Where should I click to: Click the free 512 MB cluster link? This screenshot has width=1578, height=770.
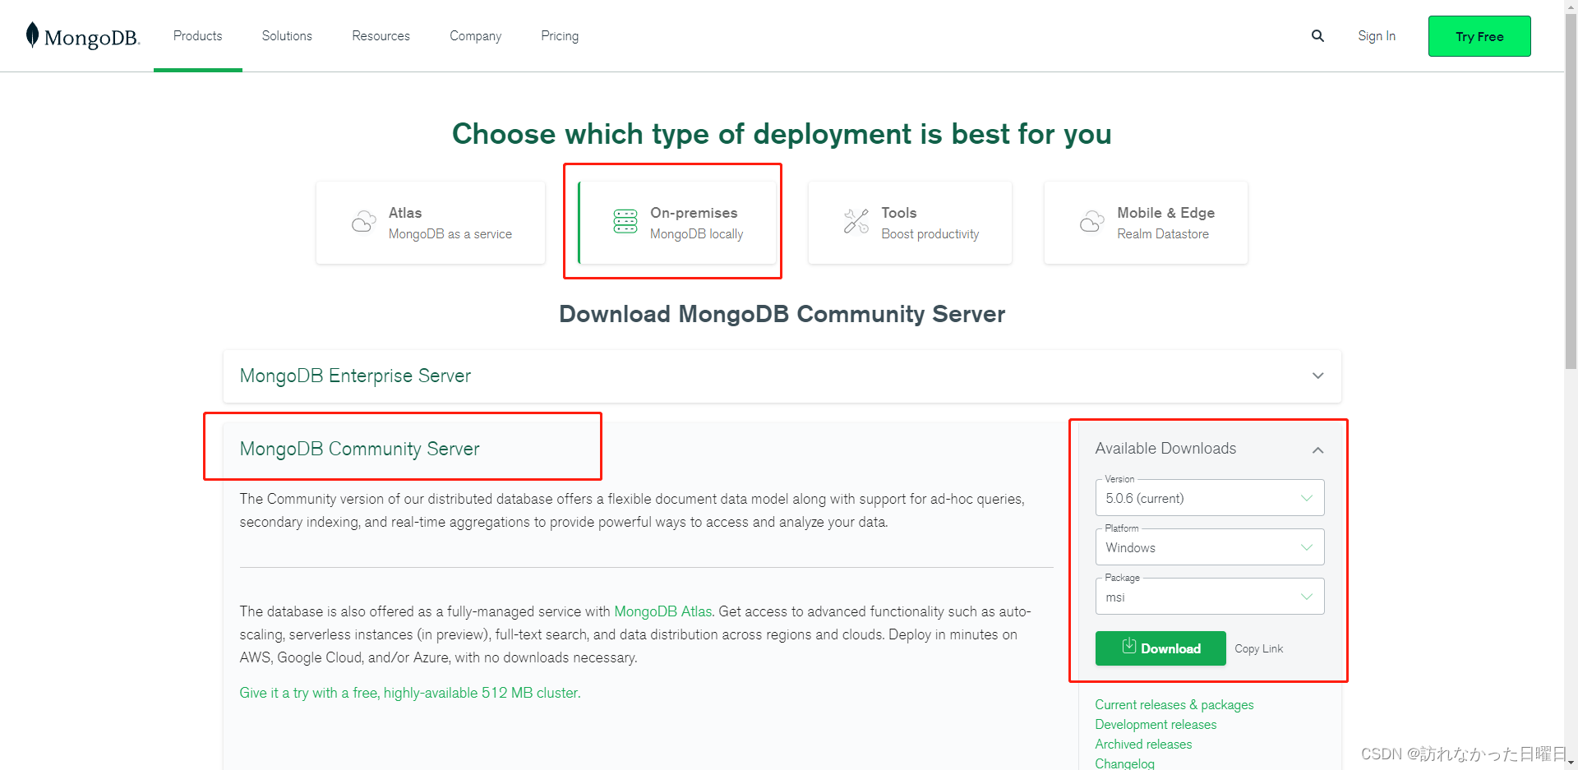tap(410, 693)
